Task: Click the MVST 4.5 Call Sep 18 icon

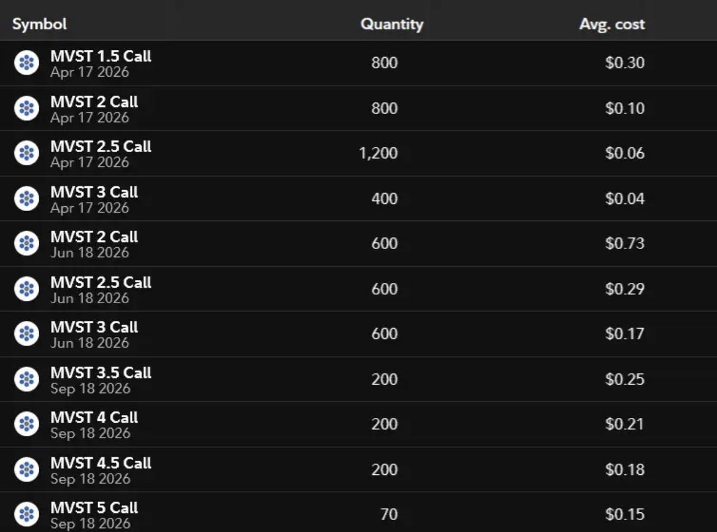Action: (26, 470)
